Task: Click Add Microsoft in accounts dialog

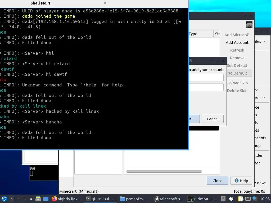Action: 237,35
